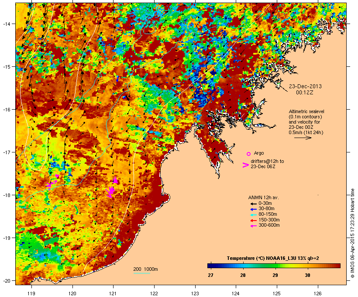Click the -17 latitude axis label
358x297 pixels.
click(6, 152)
